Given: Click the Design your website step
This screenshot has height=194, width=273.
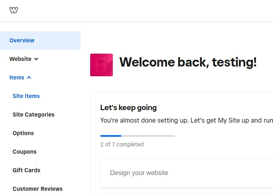Looking at the screenshot, I should tap(139, 173).
